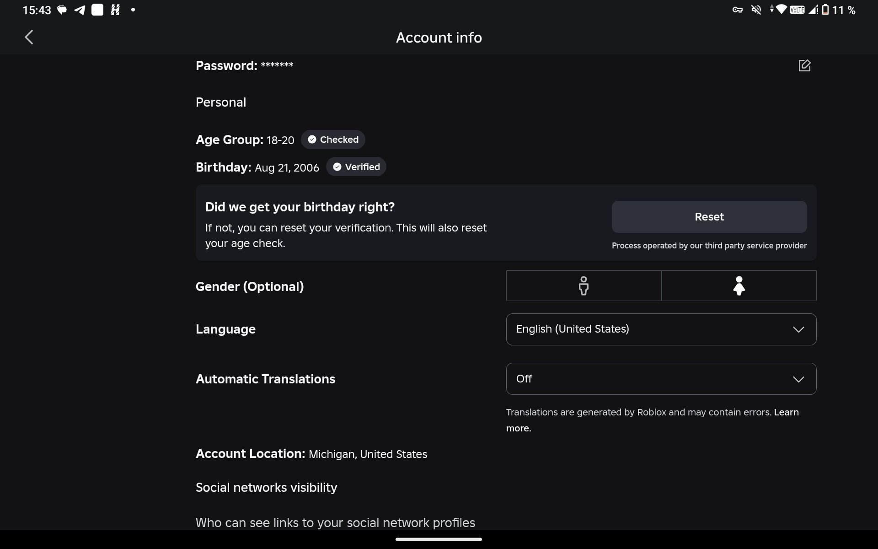Tap the H-shaped notification icon
Viewport: 878px width, 549px height.
115,10
